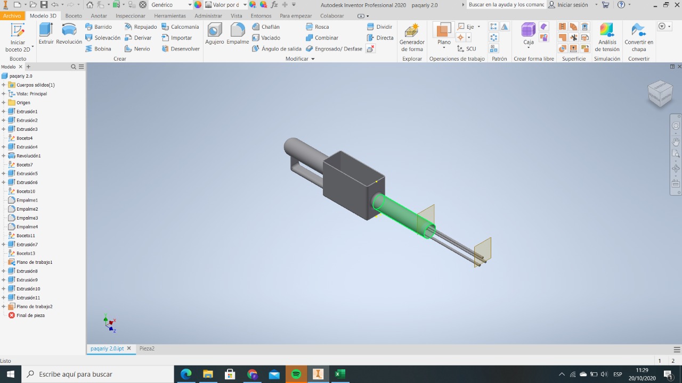Close the paqariy 2.0.ipt document tab
This screenshot has height=383, width=682.
pos(129,348)
